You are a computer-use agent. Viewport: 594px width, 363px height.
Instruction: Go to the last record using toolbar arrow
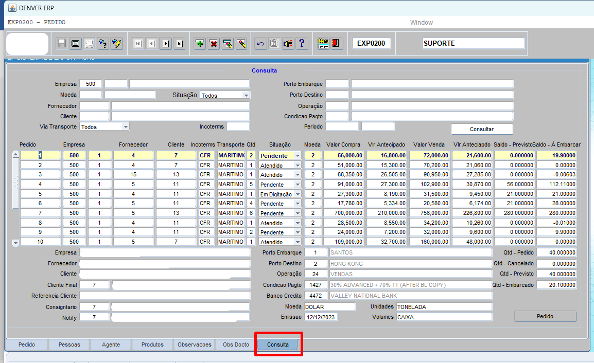179,44
